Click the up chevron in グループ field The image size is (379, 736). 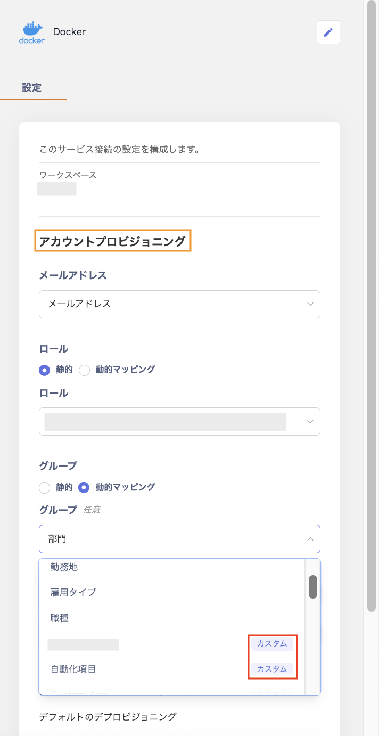(x=310, y=539)
